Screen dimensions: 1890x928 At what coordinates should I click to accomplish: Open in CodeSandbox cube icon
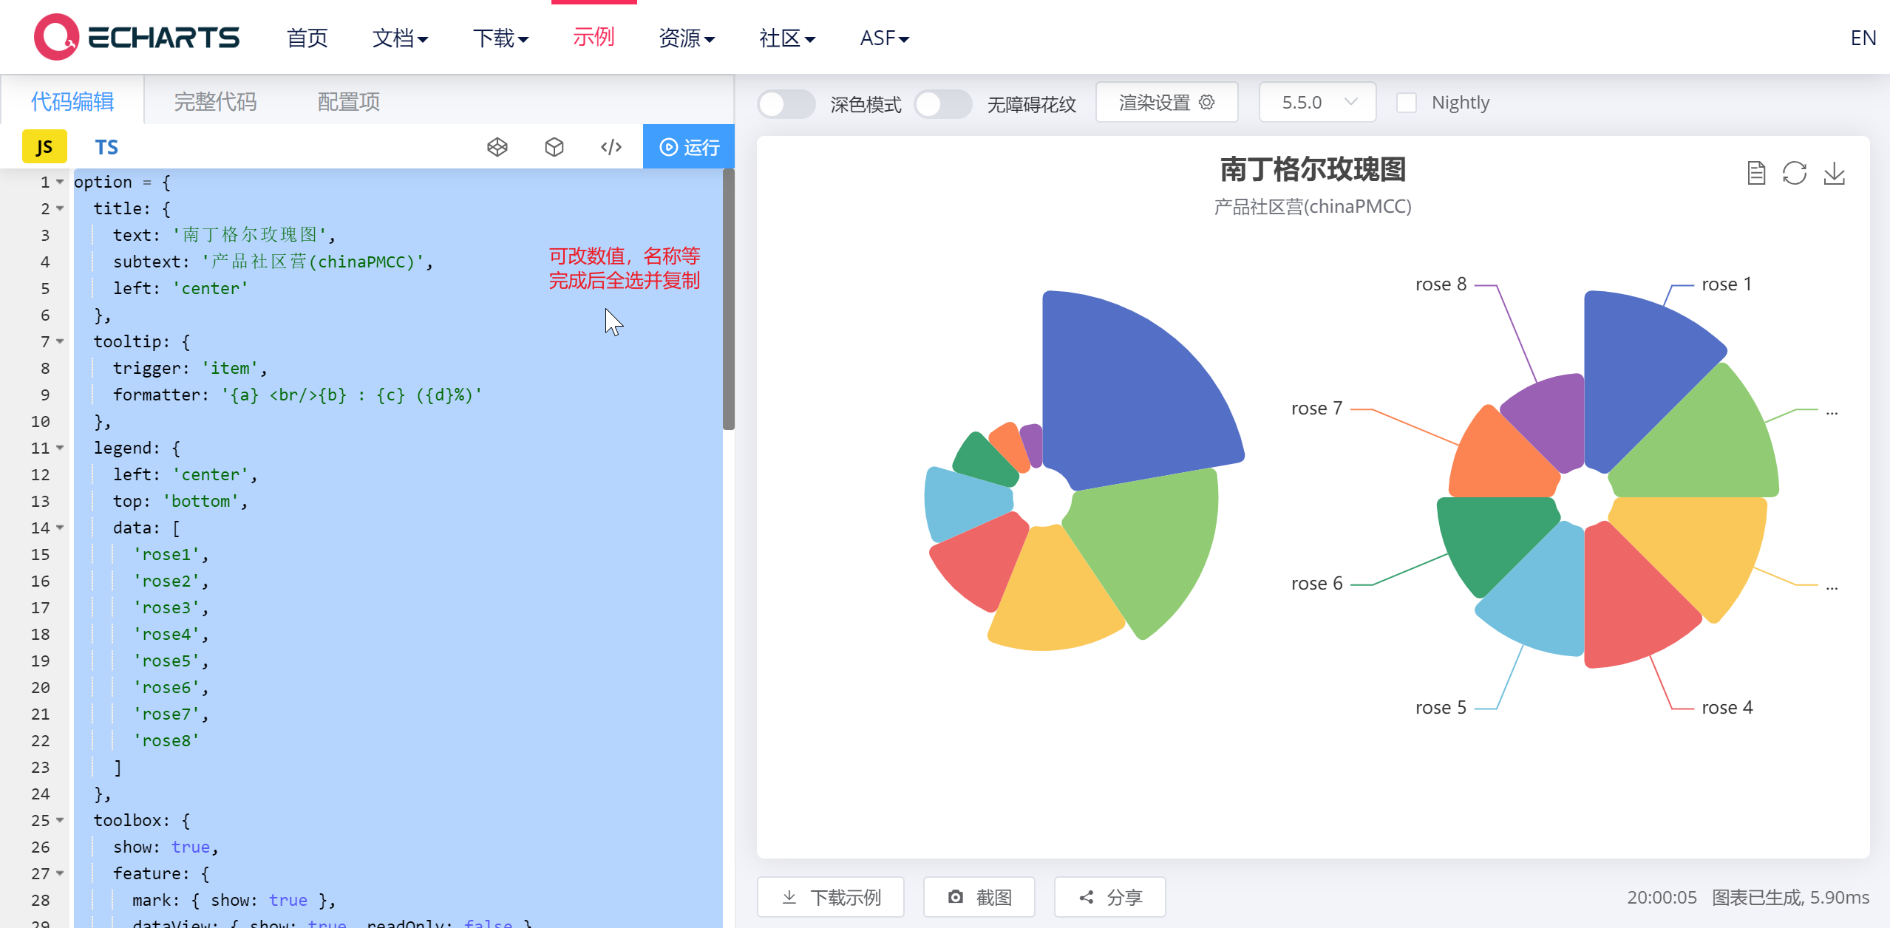click(x=554, y=147)
